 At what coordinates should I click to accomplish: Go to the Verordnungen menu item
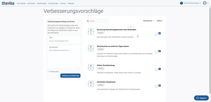click(x=42, y=3)
